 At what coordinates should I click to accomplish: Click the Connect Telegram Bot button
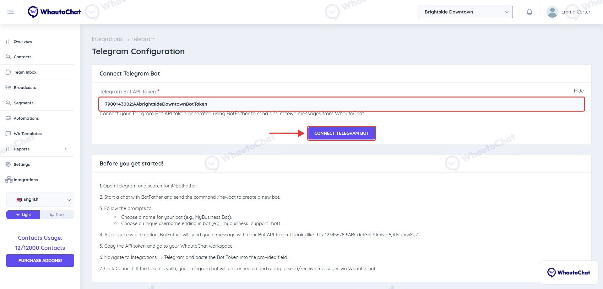[341, 133]
